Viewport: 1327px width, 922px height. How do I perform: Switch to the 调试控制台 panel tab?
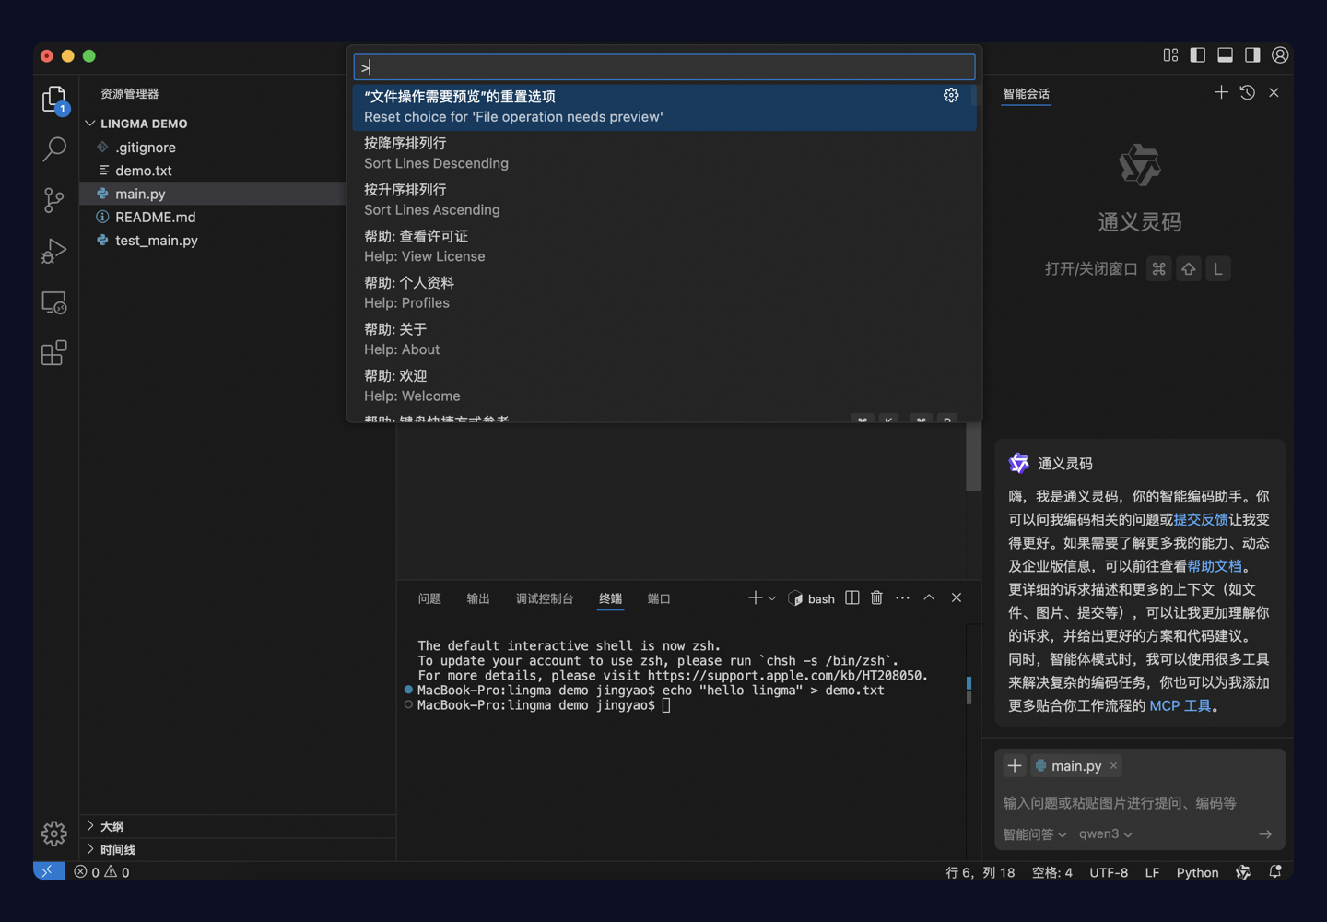point(544,598)
